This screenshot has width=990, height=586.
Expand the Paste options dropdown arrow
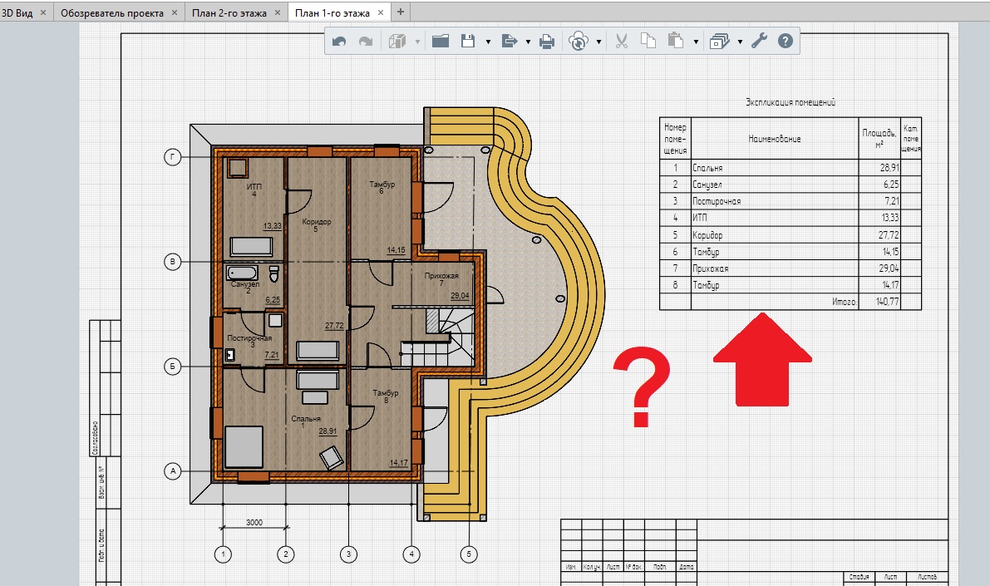tap(696, 42)
